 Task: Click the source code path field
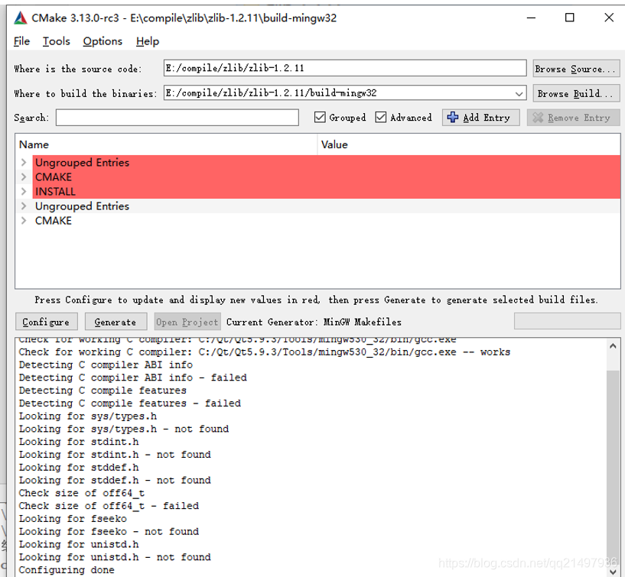click(x=345, y=68)
